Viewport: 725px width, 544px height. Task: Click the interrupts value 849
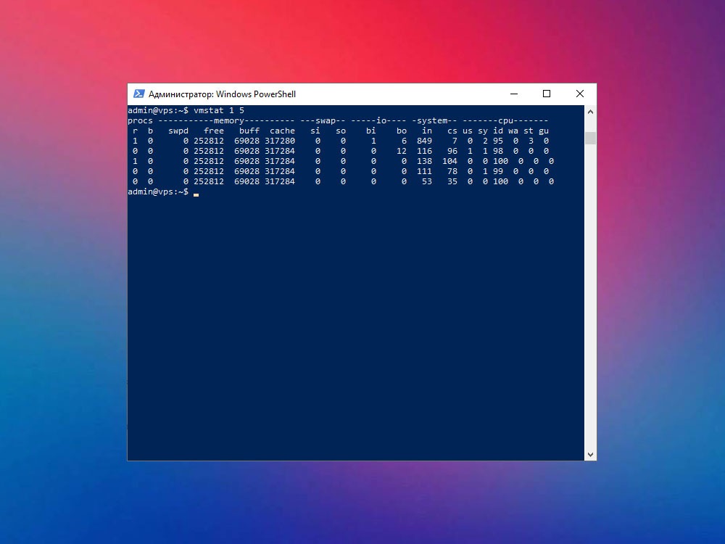click(x=424, y=141)
